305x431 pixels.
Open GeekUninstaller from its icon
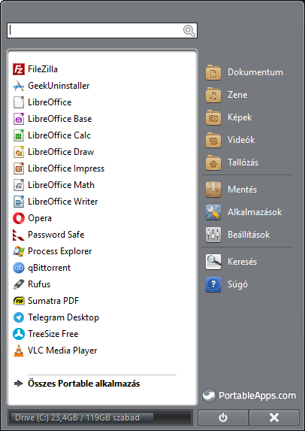(x=19, y=86)
